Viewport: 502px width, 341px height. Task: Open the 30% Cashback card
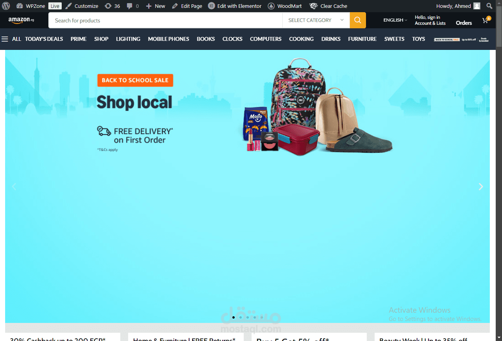click(63, 337)
